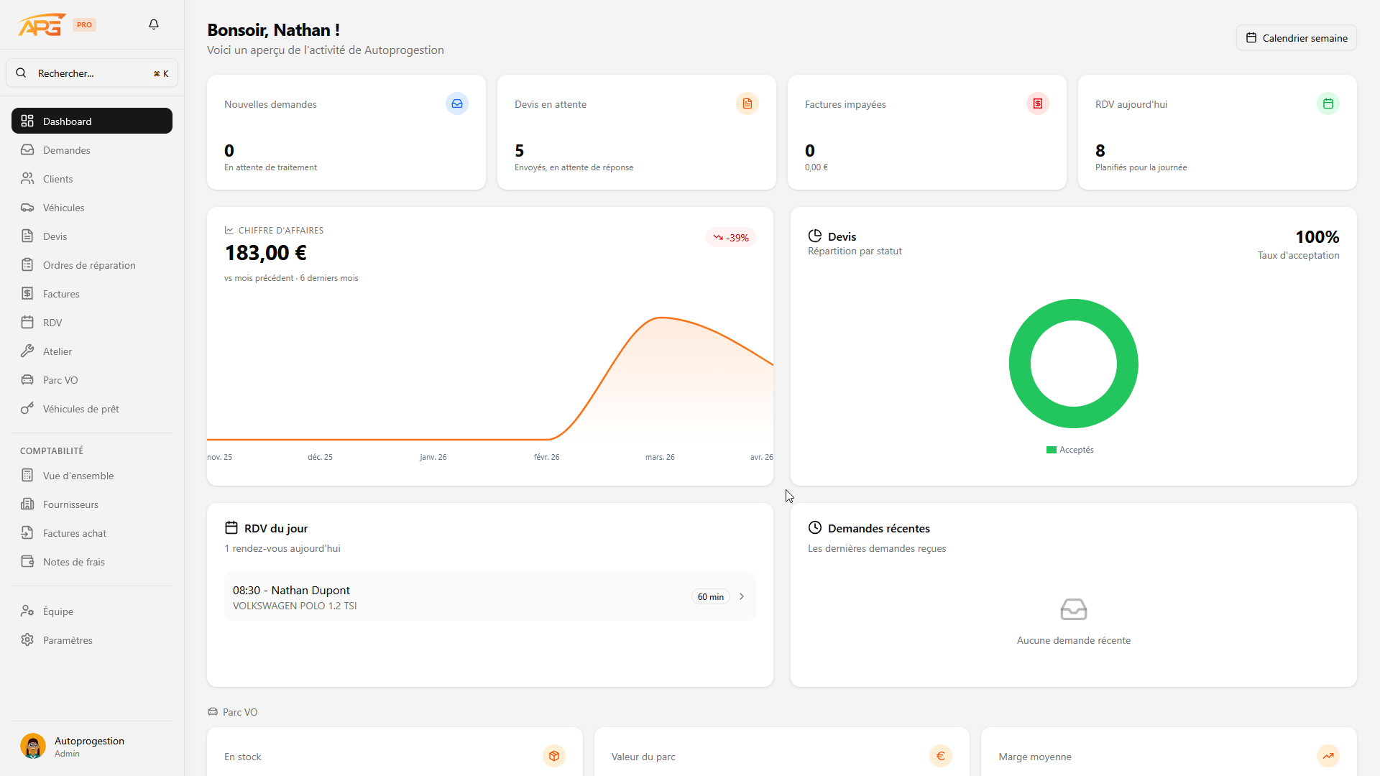This screenshot has width=1380, height=776.
Task: Click the green calendar icon on RDV aujourd'hui card
Action: tap(1328, 103)
